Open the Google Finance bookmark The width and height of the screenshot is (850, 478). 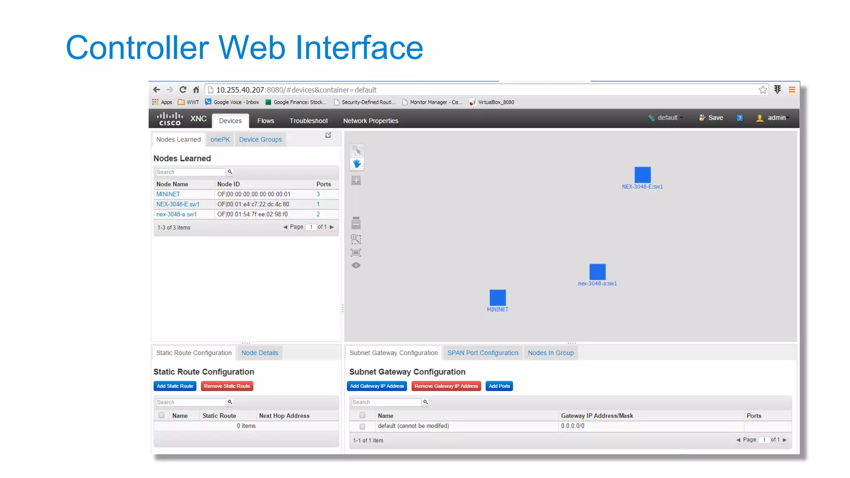tap(296, 102)
